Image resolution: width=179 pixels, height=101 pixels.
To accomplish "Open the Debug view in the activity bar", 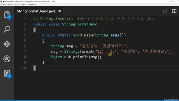I will 7,59.
